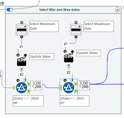Click the Select Min and Max dates title
The height and width of the screenshot is (118, 124).
(x=59, y=10)
